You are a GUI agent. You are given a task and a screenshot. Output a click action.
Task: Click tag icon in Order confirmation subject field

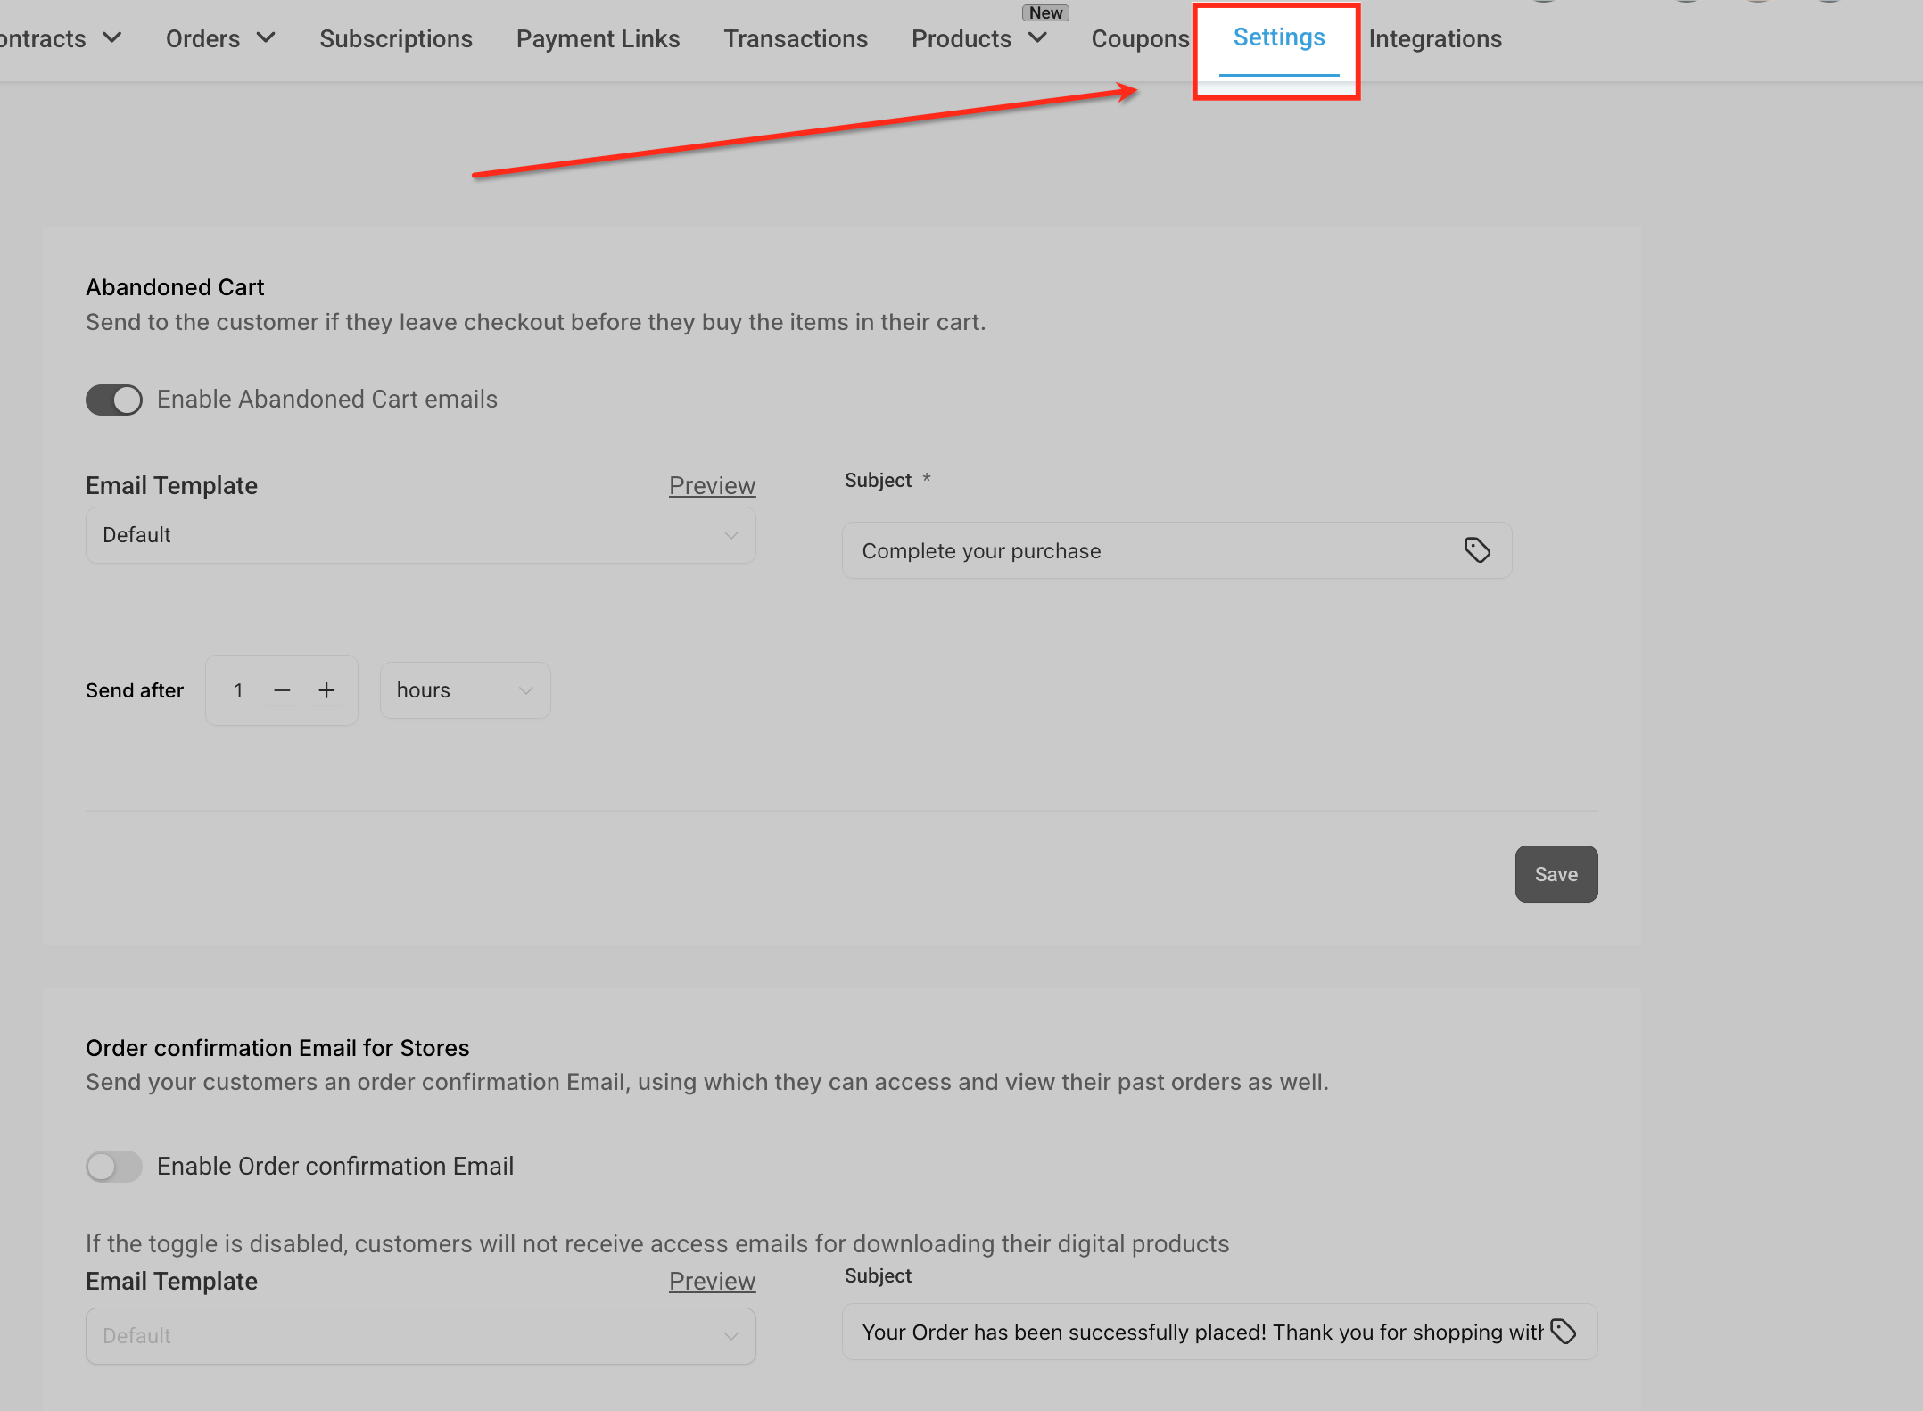pos(1563,1332)
